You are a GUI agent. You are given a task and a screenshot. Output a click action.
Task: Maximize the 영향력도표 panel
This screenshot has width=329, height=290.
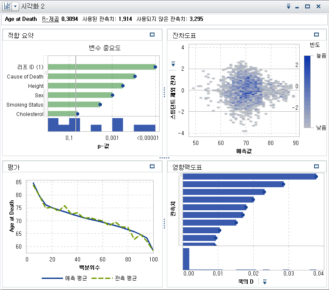316,167
